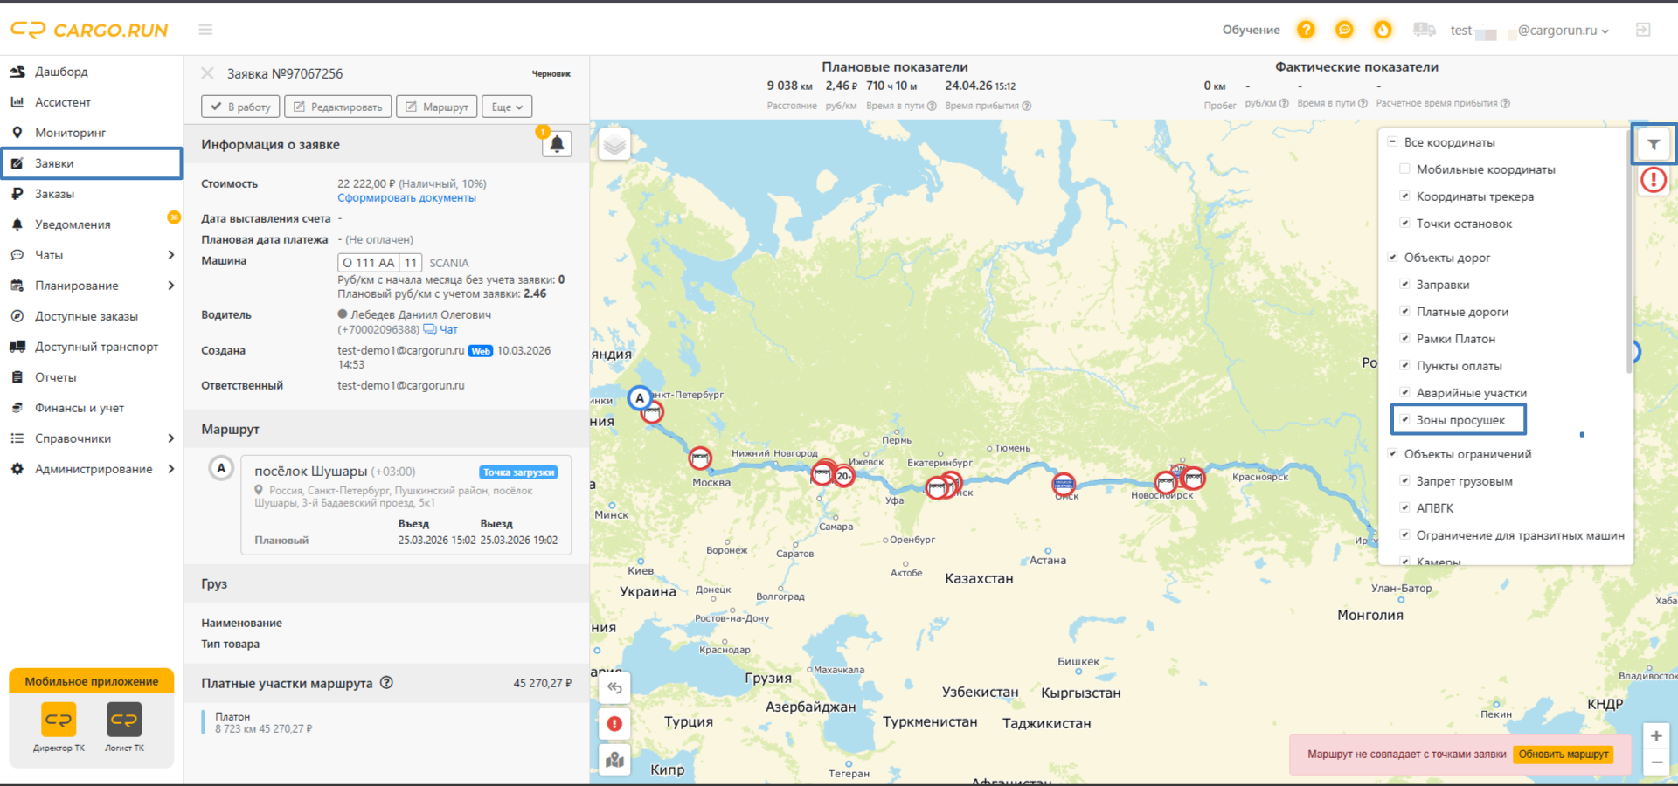1678x786 pixels.
Task: Click Мобильное приложение banner
Action: point(92,681)
